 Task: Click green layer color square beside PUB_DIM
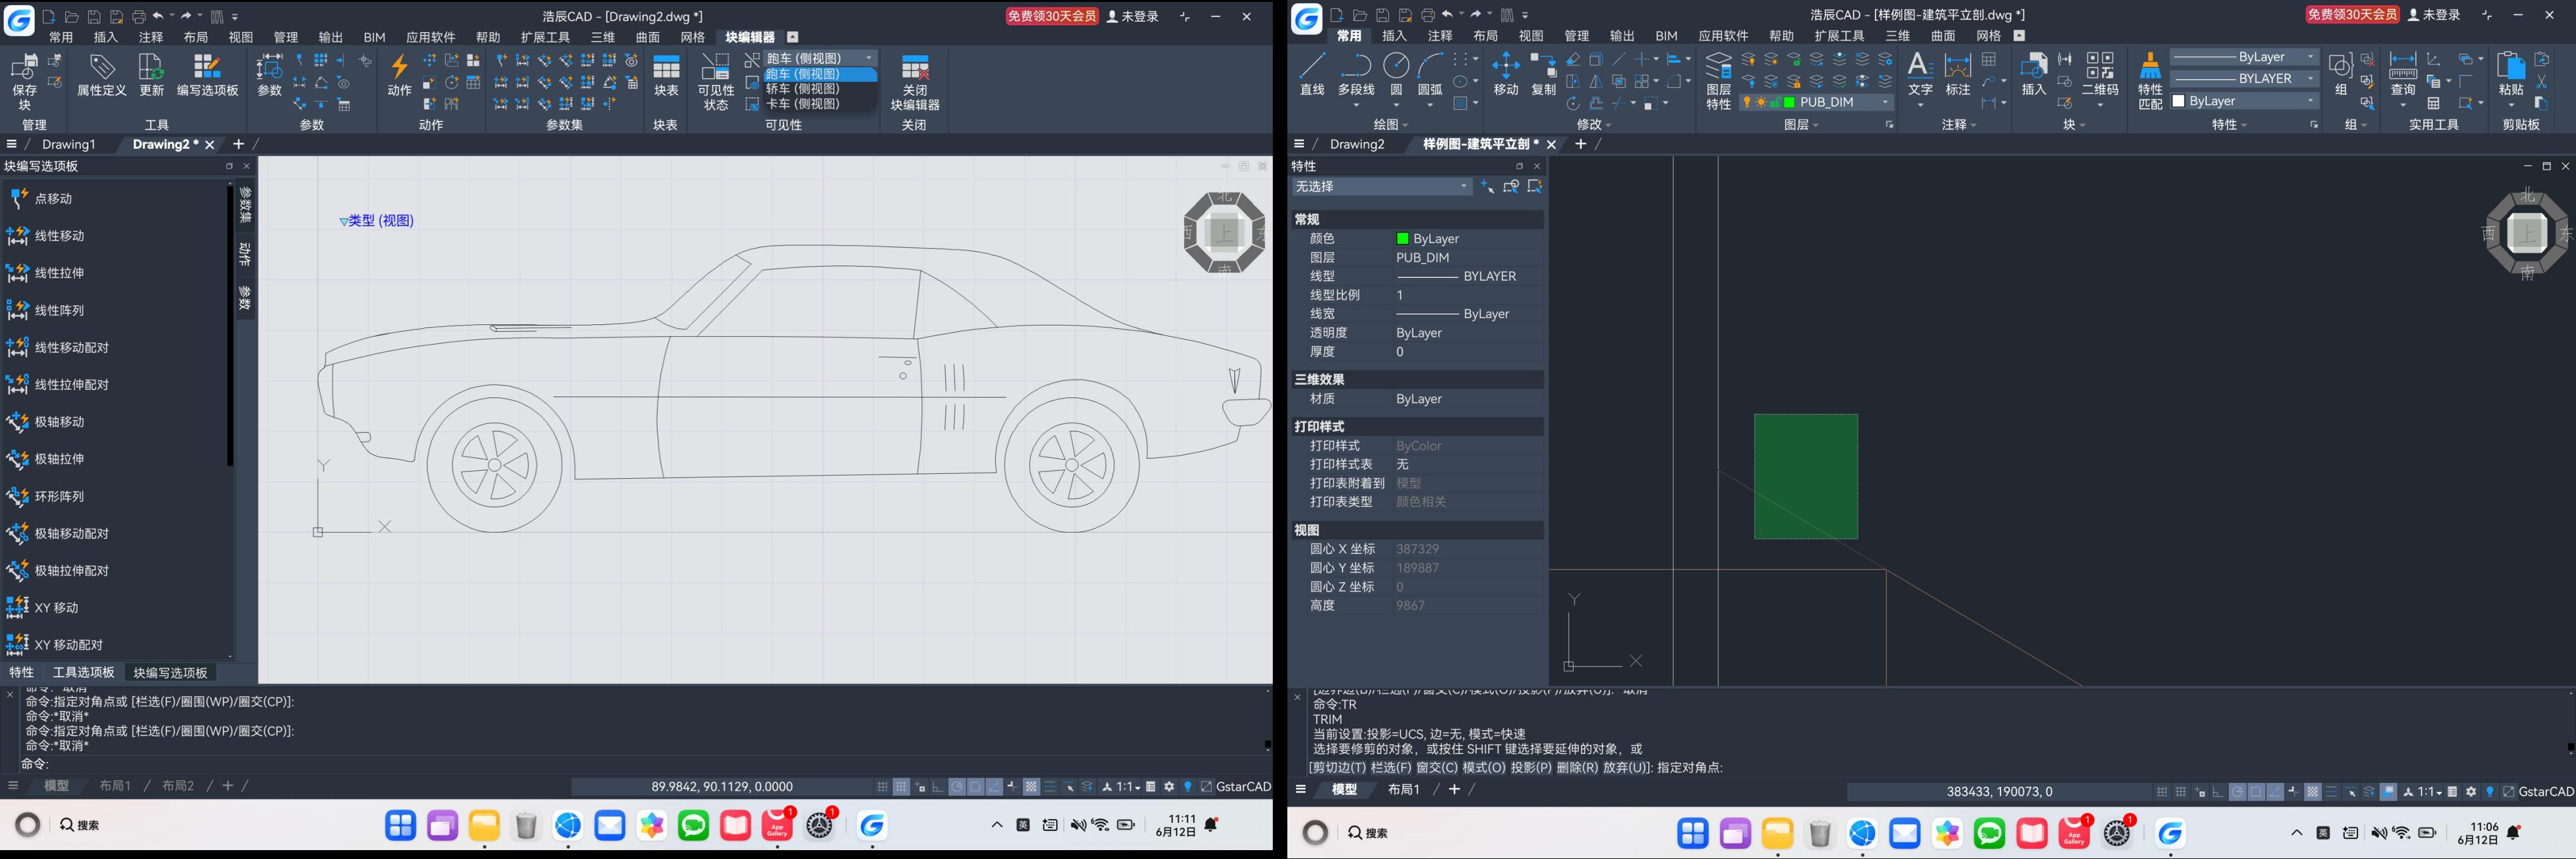coord(1789,102)
